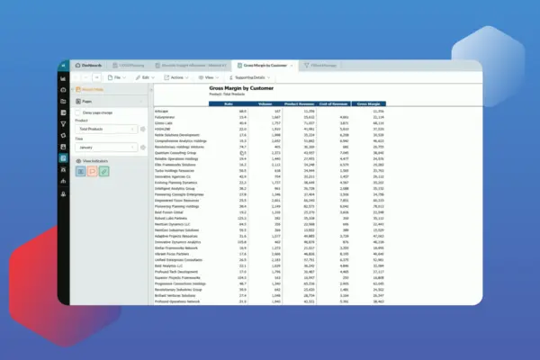Click the Gross Margin column header
540x360 pixels.
click(368, 103)
